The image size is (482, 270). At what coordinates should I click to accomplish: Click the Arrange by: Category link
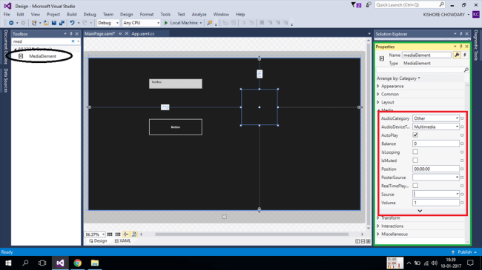(398, 78)
